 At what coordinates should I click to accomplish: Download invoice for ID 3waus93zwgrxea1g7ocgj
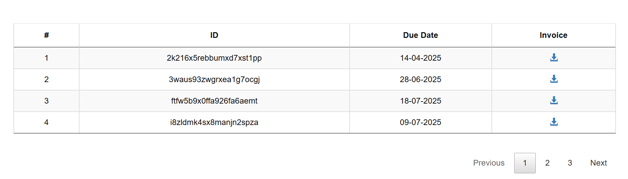[554, 79]
